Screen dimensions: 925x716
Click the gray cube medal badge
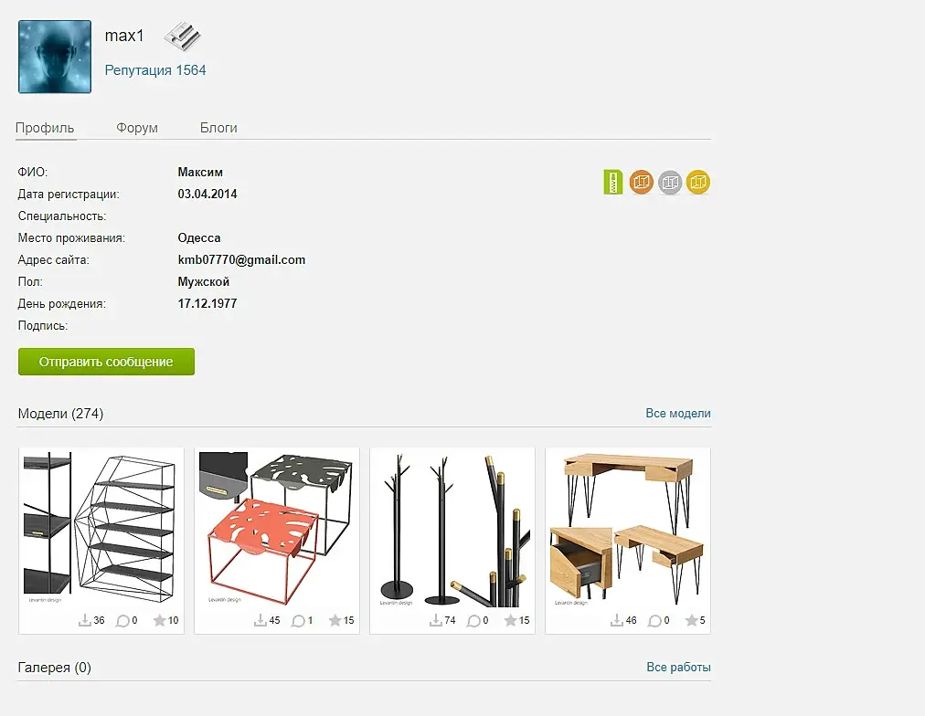[670, 182]
